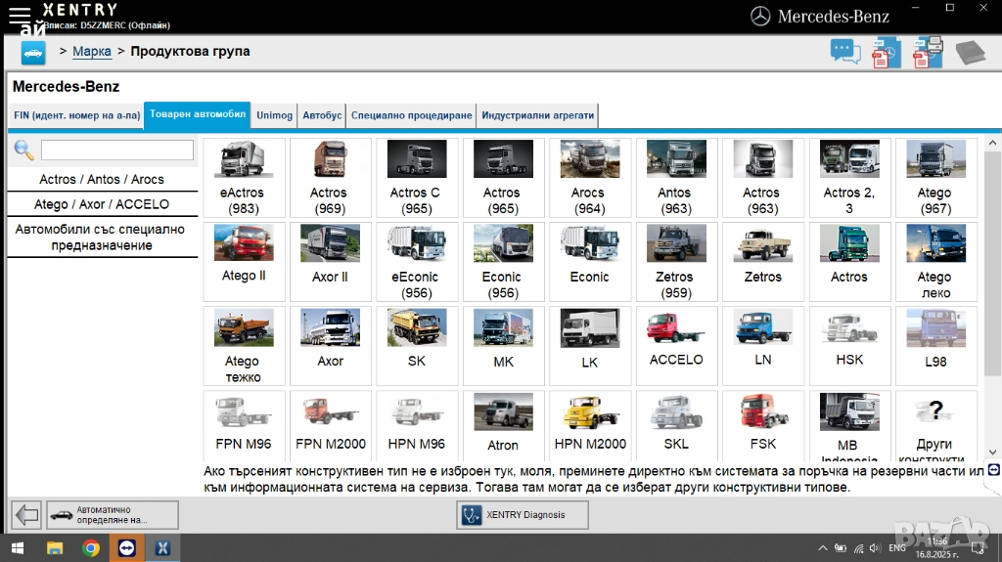Open the Автобус tab
Image resolution: width=1002 pixels, height=562 pixels.
pos(322,115)
